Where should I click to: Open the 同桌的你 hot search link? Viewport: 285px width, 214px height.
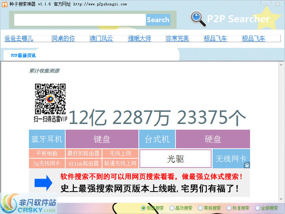(x=63, y=38)
